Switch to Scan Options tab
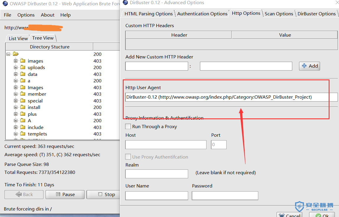339x217 pixels. (x=279, y=14)
